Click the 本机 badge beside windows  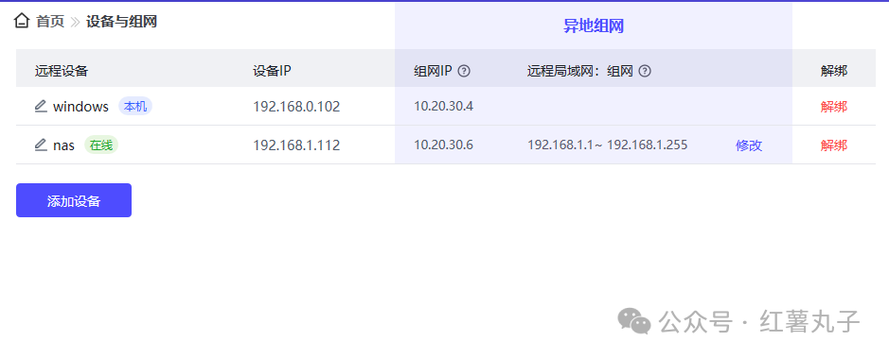pos(135,107)
